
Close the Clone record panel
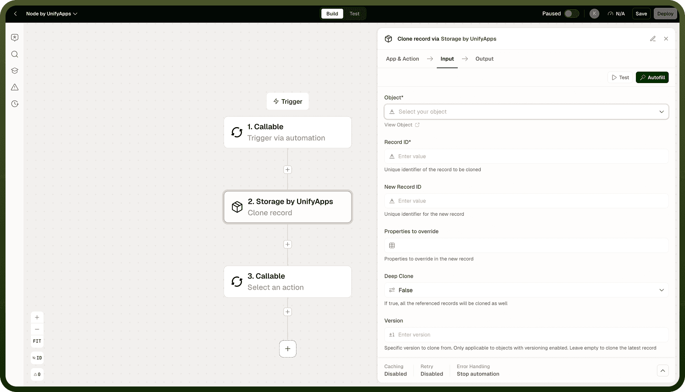[x=666, y=39]
